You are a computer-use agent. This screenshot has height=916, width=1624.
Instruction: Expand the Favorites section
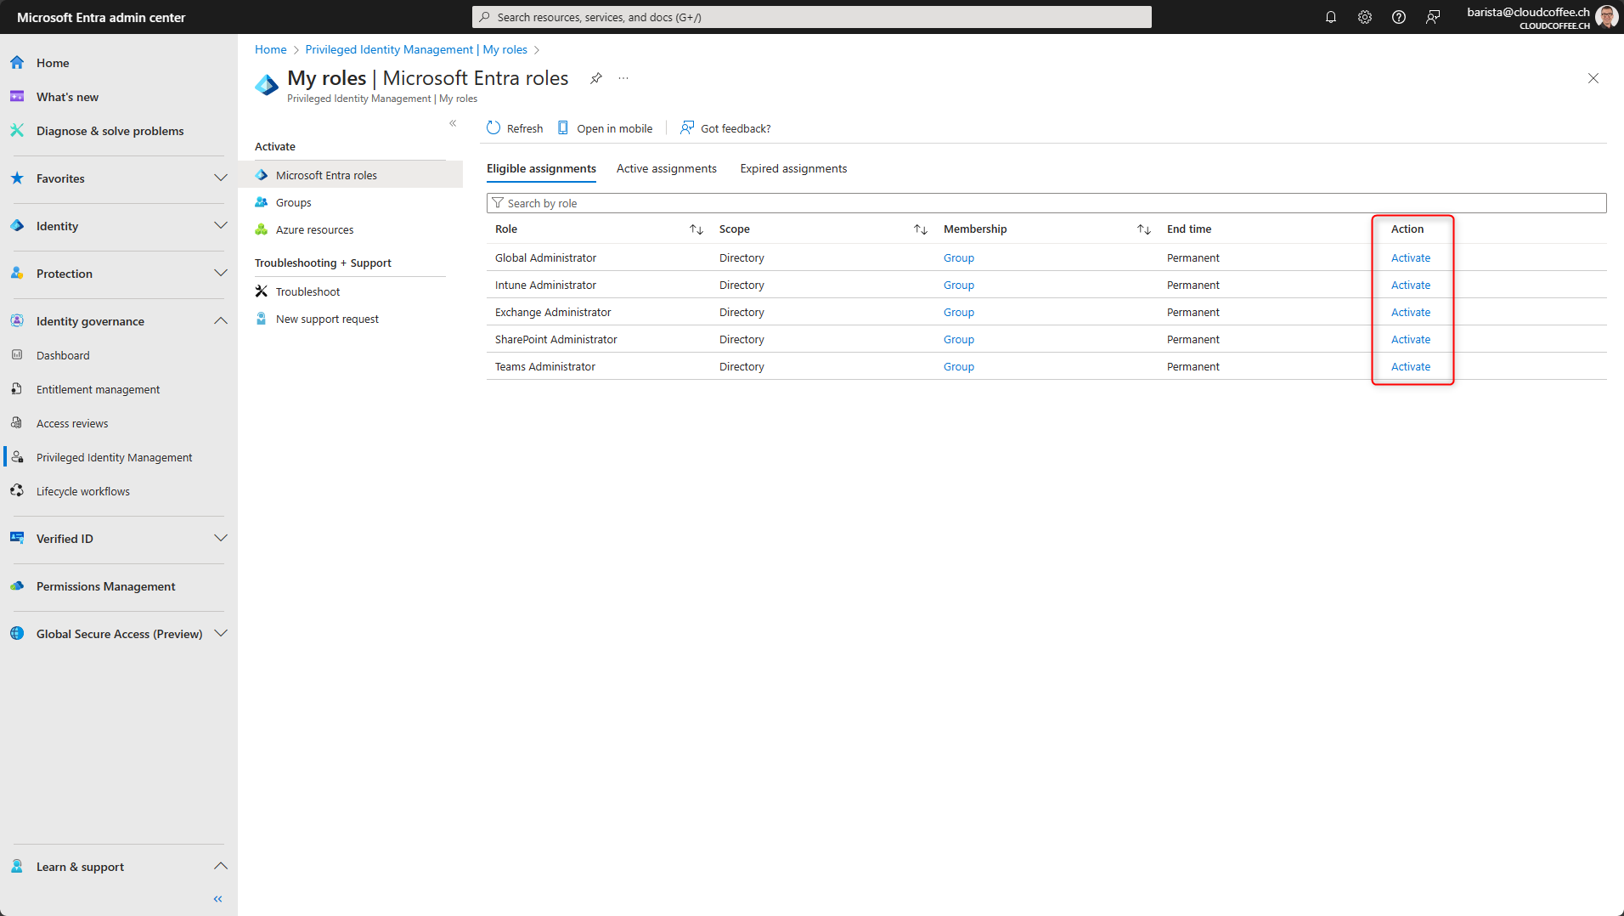221,178
